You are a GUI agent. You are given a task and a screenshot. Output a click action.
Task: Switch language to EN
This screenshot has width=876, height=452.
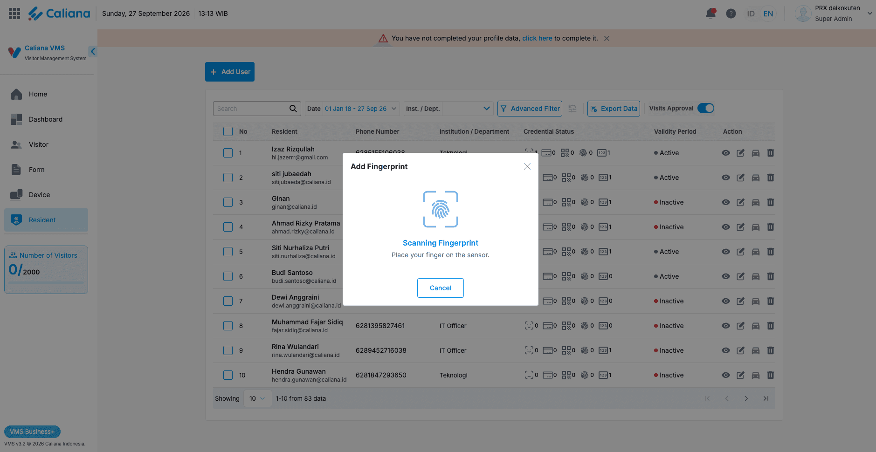(x=768, y=14)
